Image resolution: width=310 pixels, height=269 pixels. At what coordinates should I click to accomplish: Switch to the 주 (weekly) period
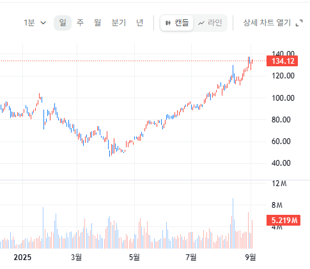[80, 22]
